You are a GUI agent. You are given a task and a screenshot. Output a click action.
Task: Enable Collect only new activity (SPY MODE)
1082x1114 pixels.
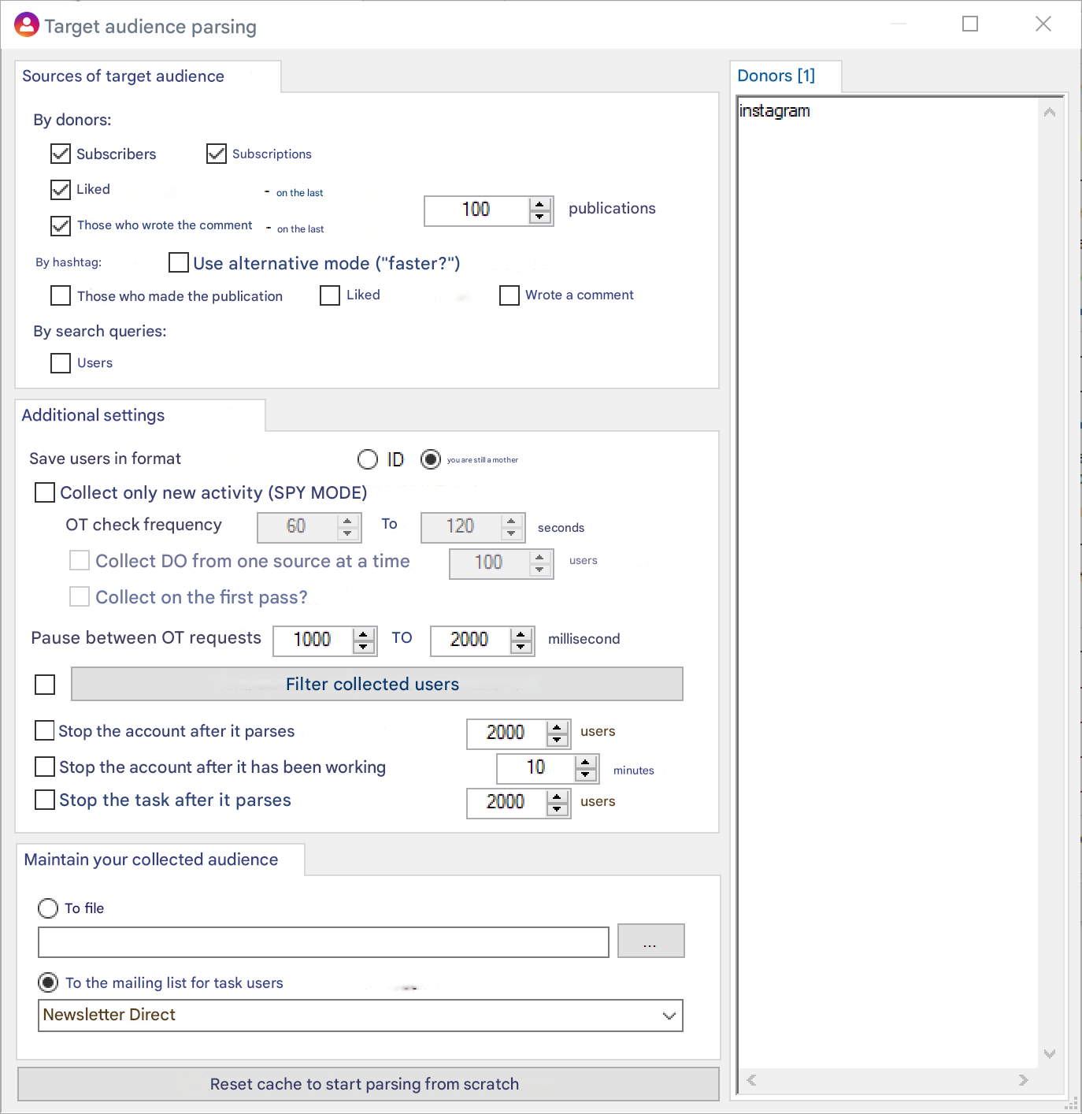click(45, 492)
